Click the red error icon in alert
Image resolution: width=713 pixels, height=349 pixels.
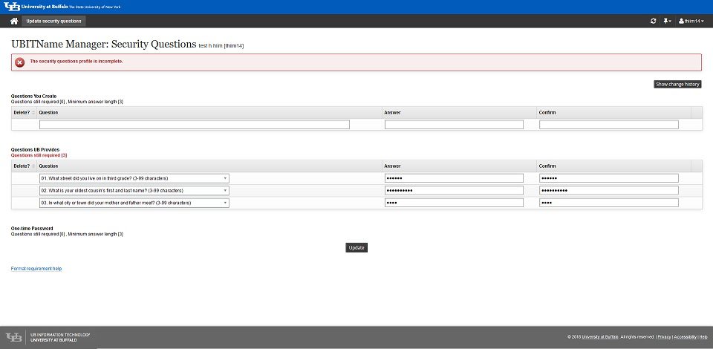tap(20, 62)
